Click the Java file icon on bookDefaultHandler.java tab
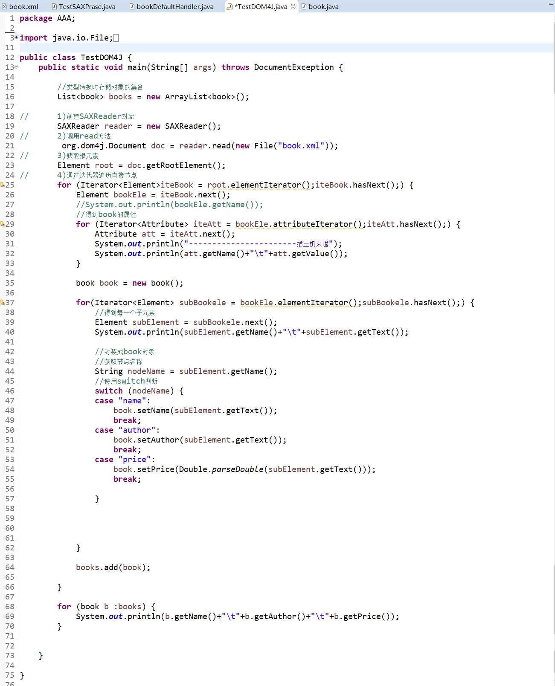The width and height of the screenshot is (555, 686). [132, 6]
